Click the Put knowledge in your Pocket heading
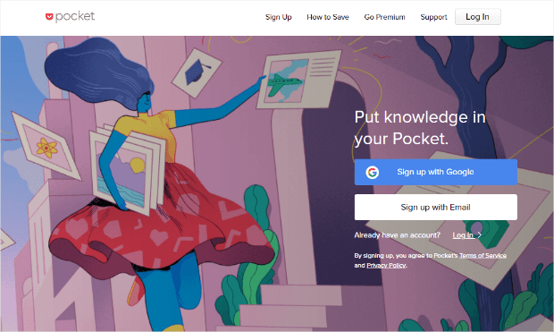This screenshot has width=554, height=332. (x=420, y=128)
